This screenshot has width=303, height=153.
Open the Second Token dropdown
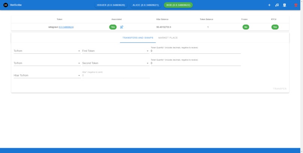(115, 63)
